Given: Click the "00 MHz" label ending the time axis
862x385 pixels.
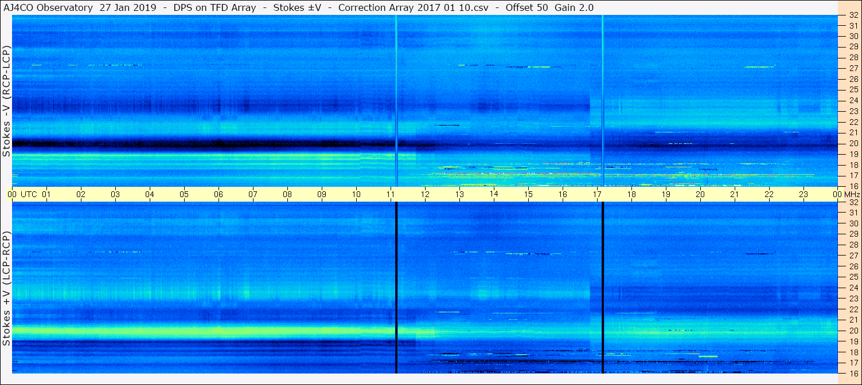Looking at the screenshot, I should pyautogui.click(x=847, y=194).
